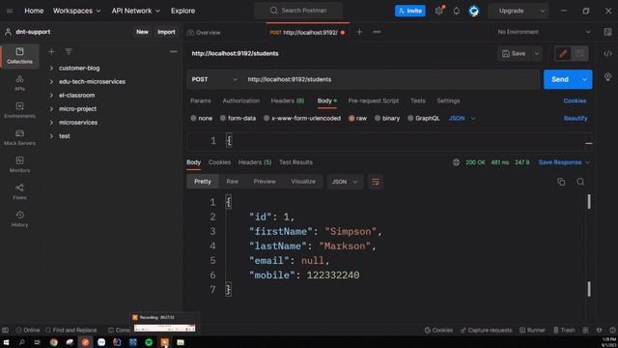Open the Save options dropdown arrow
The width and height of the screenshot is (618, 348).
[x=537, y=54]
